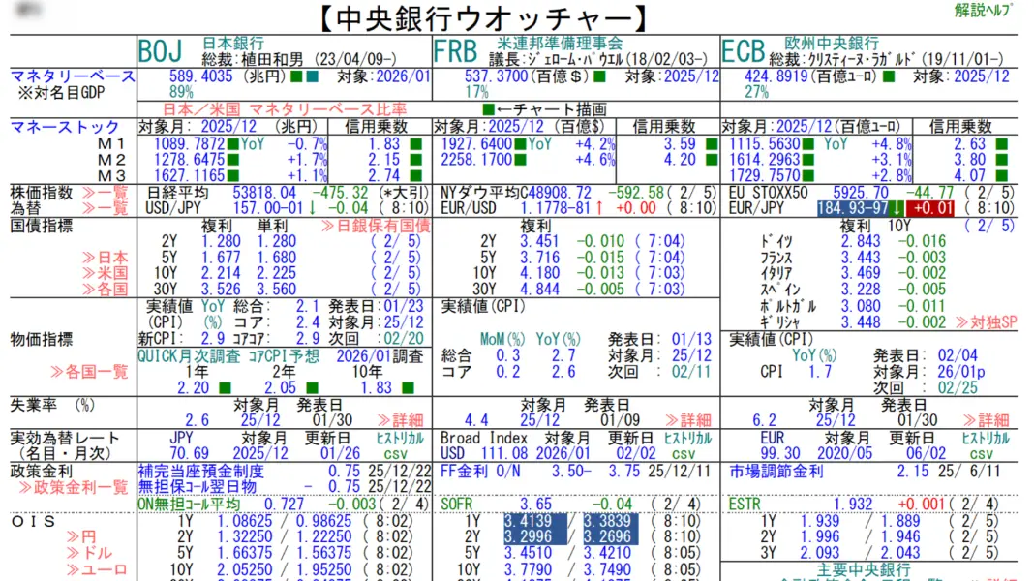Open ≫ドル OIS link
The height and width of the screenshot is (581, 1034).
(x=88, y=553)
